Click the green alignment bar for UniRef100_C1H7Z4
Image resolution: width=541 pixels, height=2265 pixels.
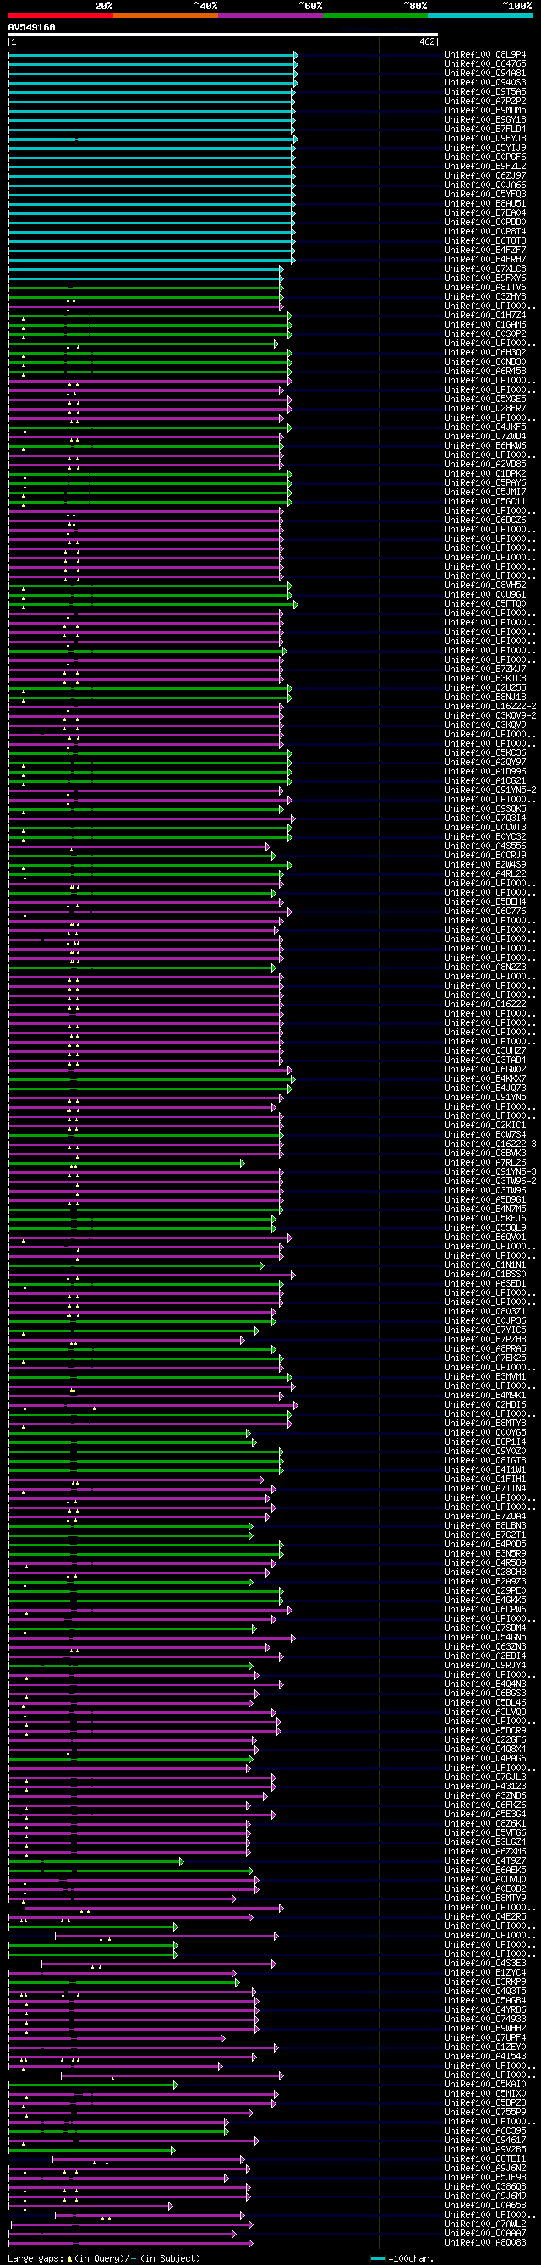(150, 316)
